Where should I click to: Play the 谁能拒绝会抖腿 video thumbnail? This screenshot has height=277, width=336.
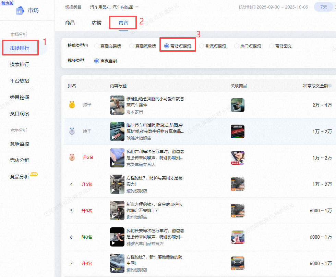click(x=117, y=105)
